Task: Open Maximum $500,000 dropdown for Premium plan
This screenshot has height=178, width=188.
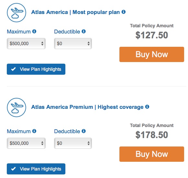Action: coord(26,143)
